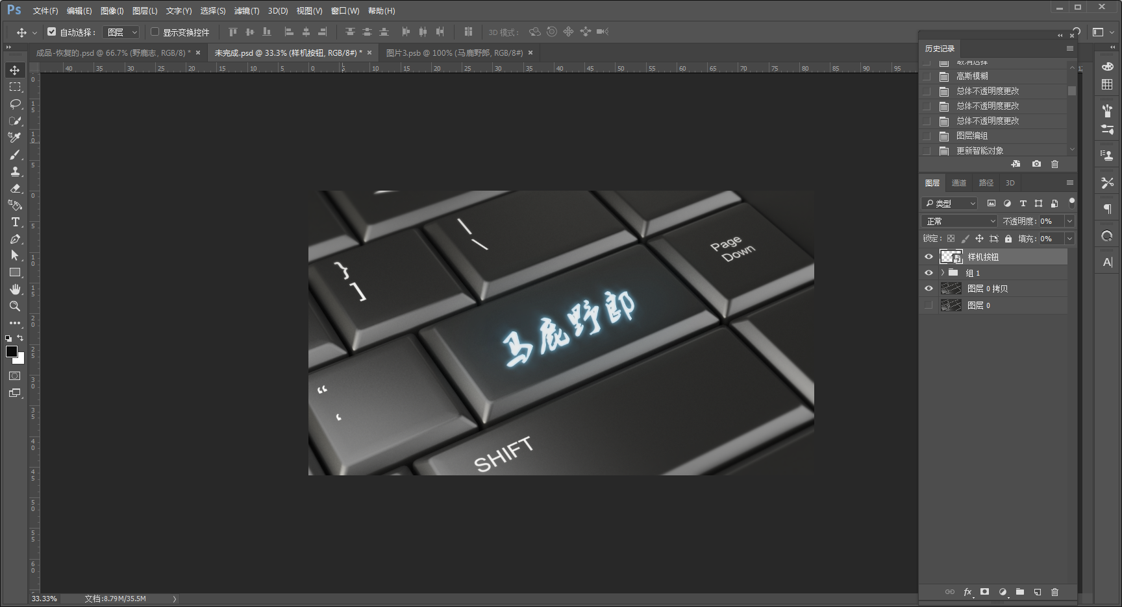Screen dimensions: 1122x607
Task: Create new snapshot in History panel
Action: tap(1036, 164)
